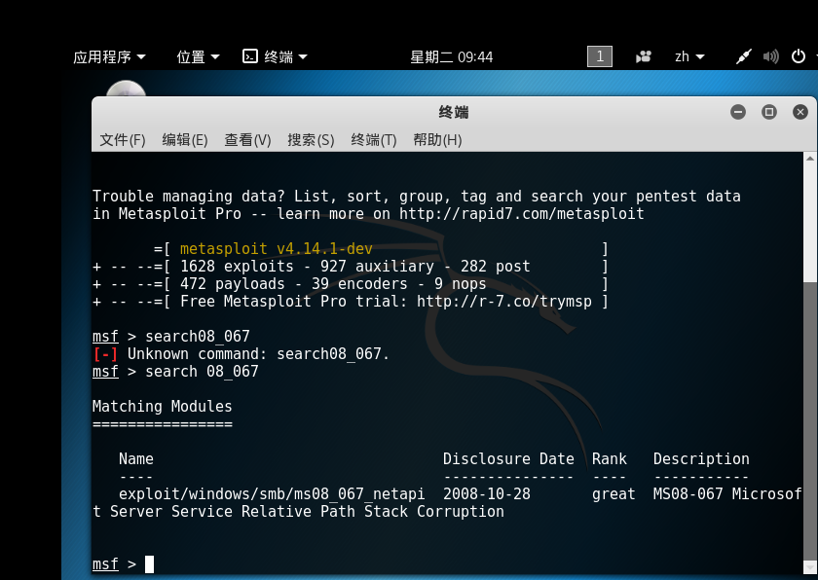Maximize the terminal window
This screenshot has width=818, height=580.
(769, 112)
